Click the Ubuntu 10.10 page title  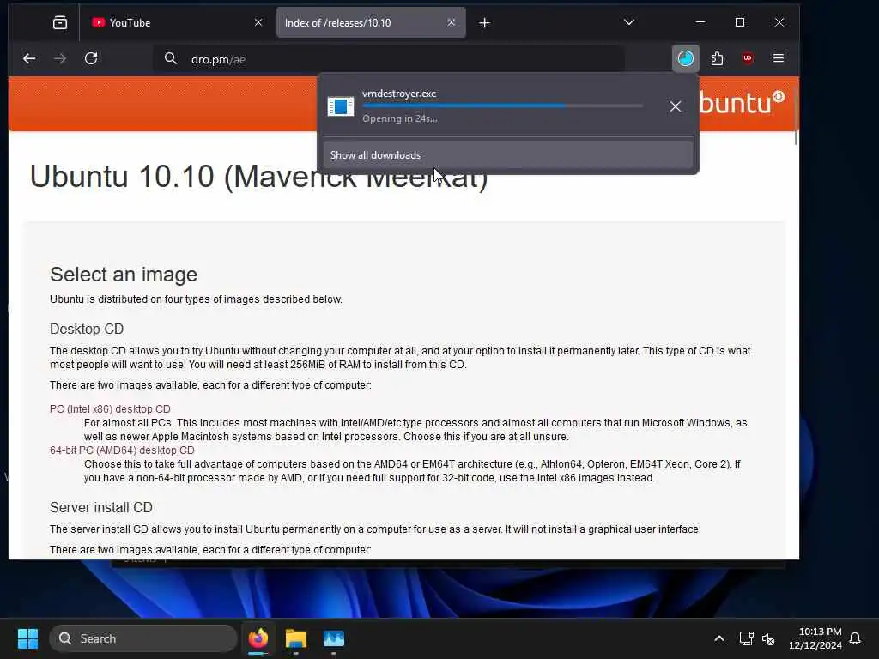pyautogui.click(x=258, y=177)
